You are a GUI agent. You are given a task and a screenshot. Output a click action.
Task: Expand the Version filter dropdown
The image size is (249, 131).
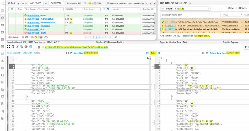click(x=125, y=9)
